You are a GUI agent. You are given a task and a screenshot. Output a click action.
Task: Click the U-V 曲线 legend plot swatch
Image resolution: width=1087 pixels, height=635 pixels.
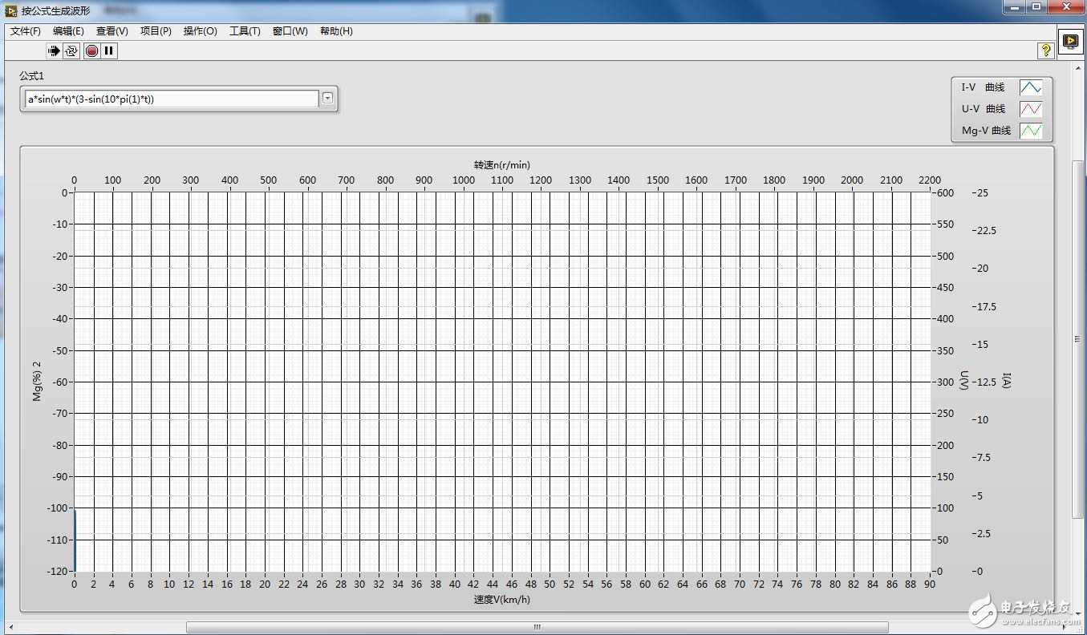click(1031, 109)
